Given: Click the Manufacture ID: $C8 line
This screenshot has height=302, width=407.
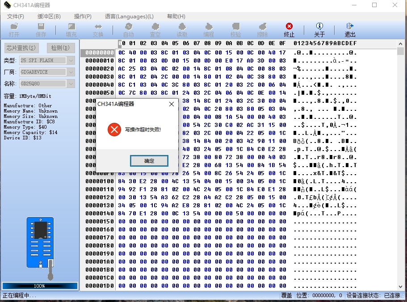Looking at the screenshot, I should [x=29, y=122].
